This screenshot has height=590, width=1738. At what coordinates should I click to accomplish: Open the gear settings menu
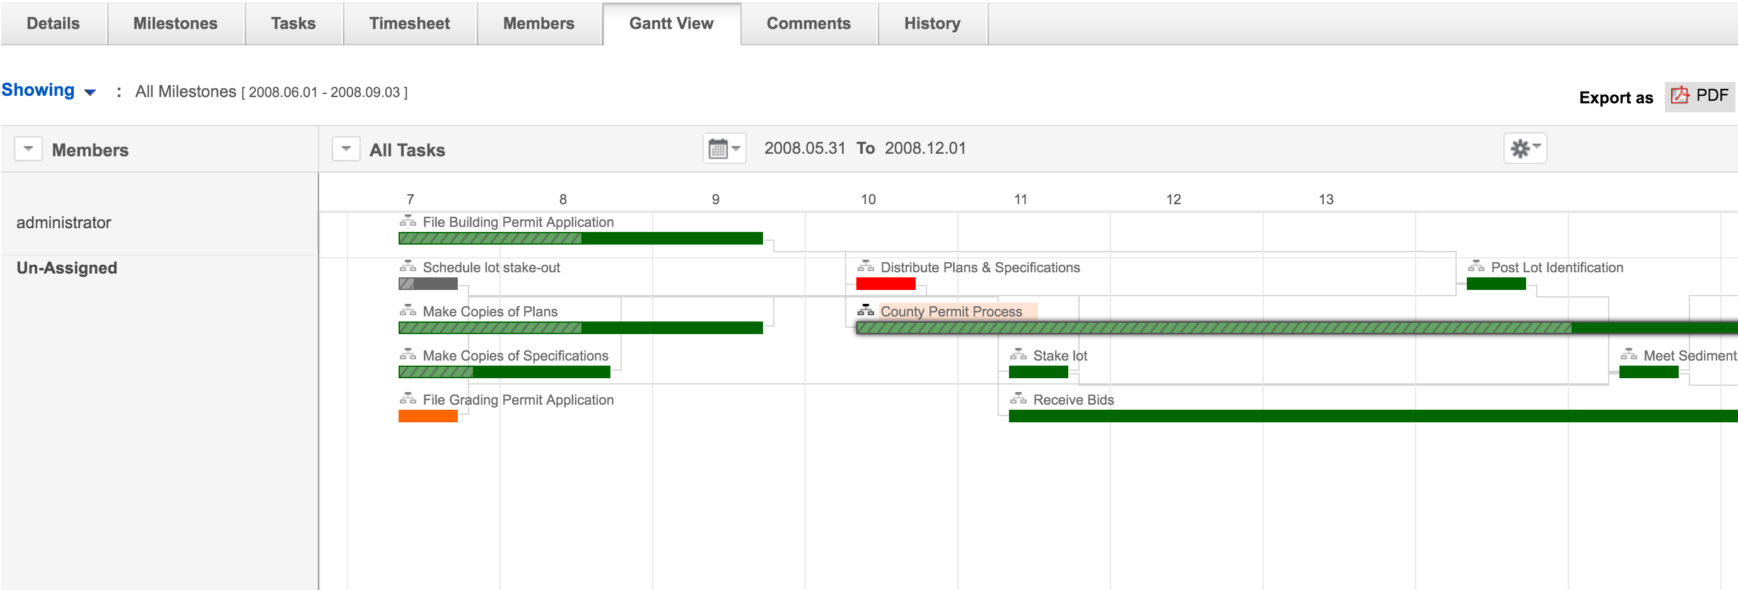1524,148
